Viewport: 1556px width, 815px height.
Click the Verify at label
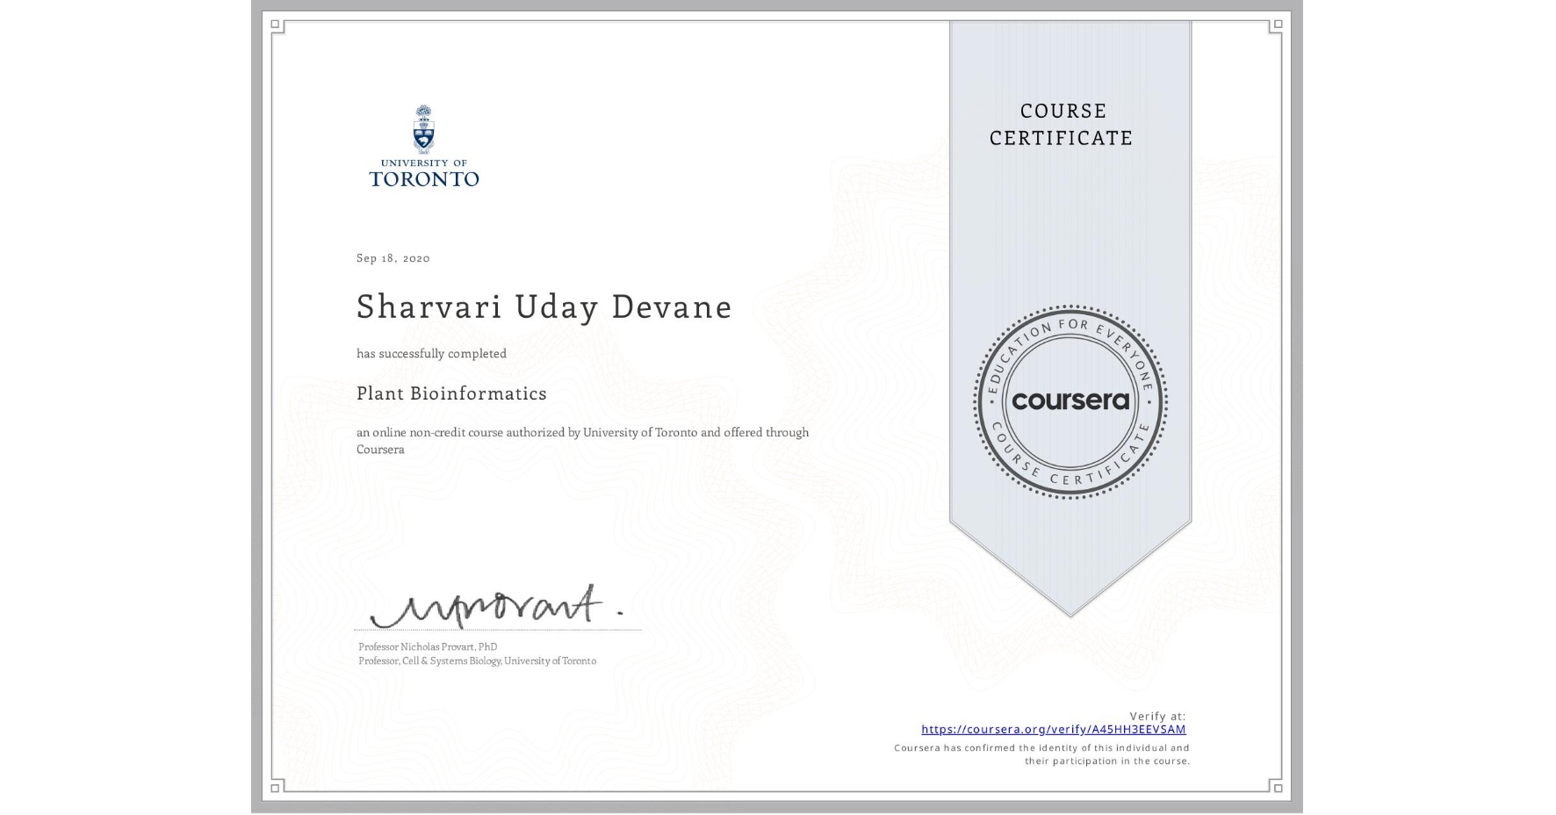(x=1156, y=716)
